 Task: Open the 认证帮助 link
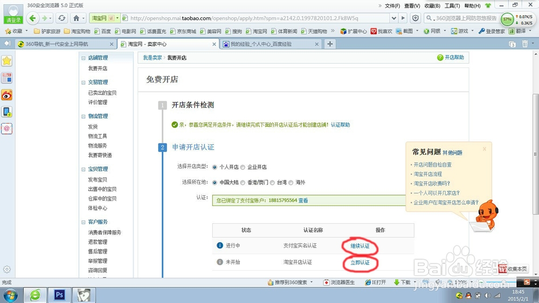click(340, 125)
